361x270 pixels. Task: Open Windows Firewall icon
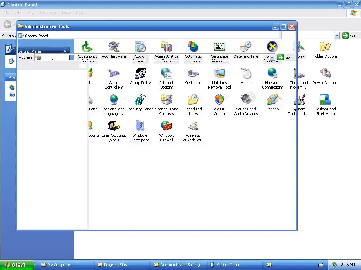click(166, 126)
